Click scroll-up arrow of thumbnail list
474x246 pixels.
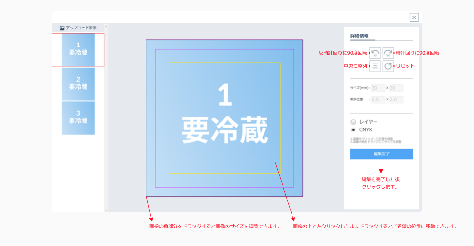(106, 27)
